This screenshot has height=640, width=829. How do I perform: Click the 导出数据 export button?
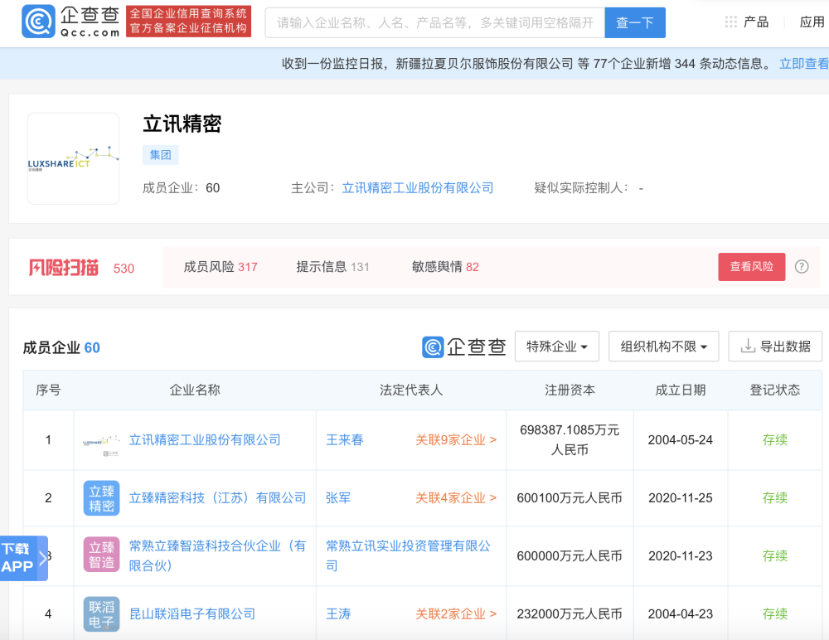pyautogui.click(x=775, y=347)
